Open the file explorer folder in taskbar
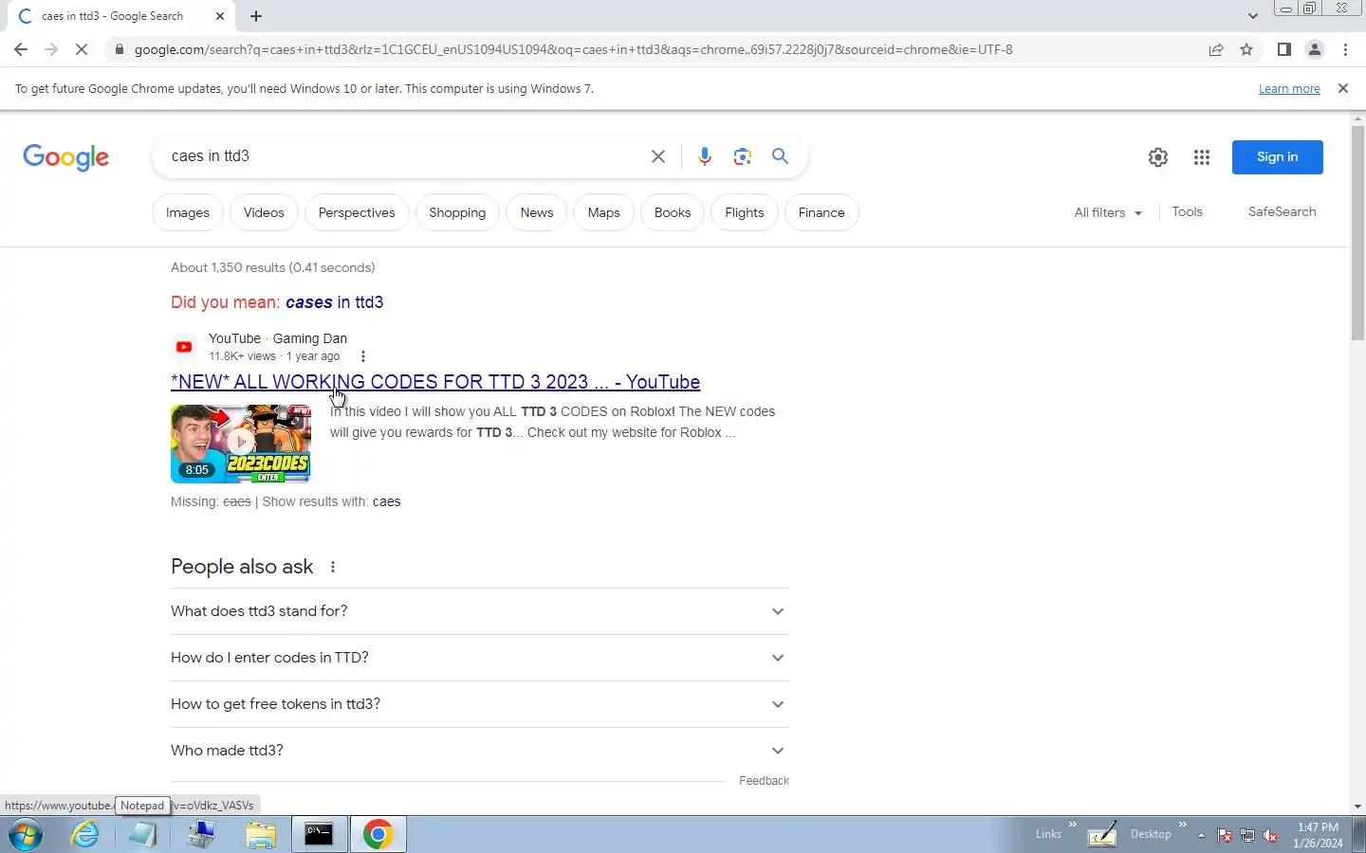This screenshot has height=853, width=1366. 260,834
